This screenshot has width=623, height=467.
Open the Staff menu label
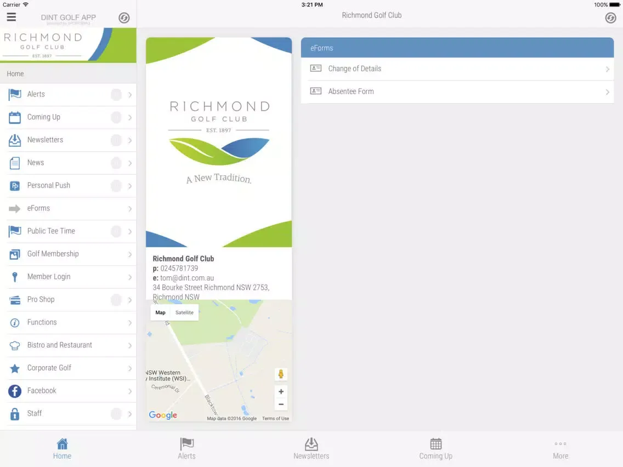point(34,413)
